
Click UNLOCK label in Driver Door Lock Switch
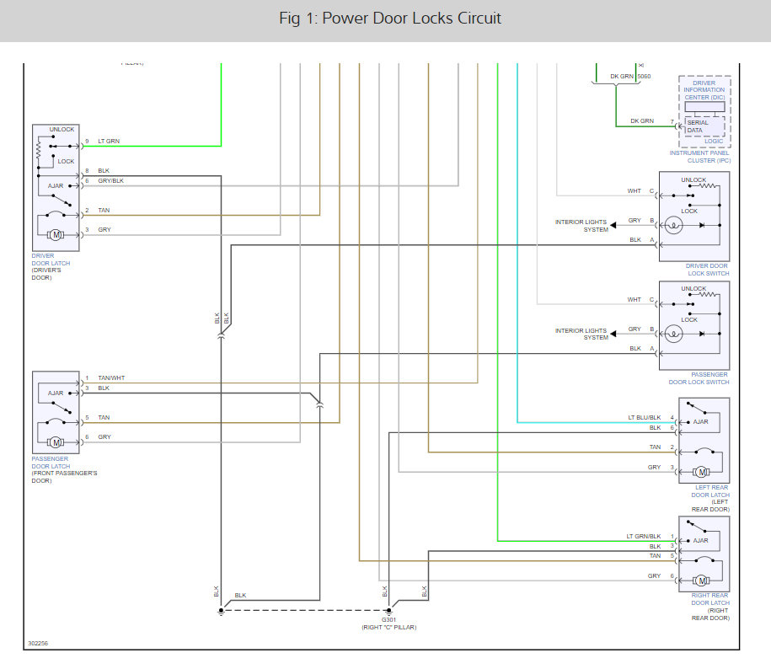coord(693,180)
